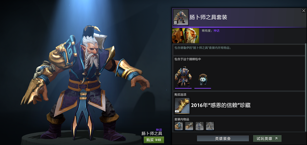Select the golden claw arms item icon

click(x=189, y=126)
